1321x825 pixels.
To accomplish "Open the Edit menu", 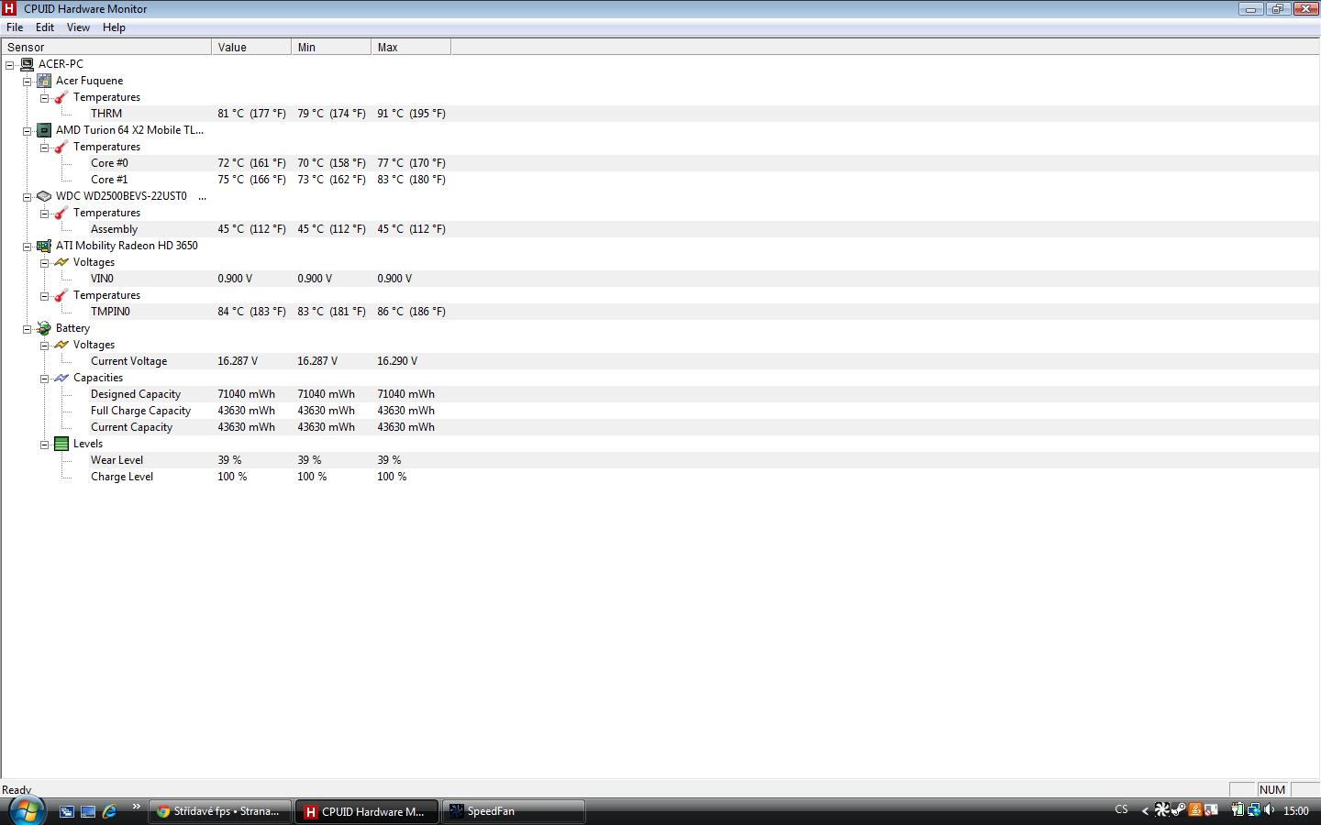I will click(x=45, y=27).
